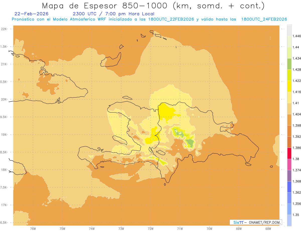Click the longitude label '70W'
This screenshot has height=232, width=301.
209,229
